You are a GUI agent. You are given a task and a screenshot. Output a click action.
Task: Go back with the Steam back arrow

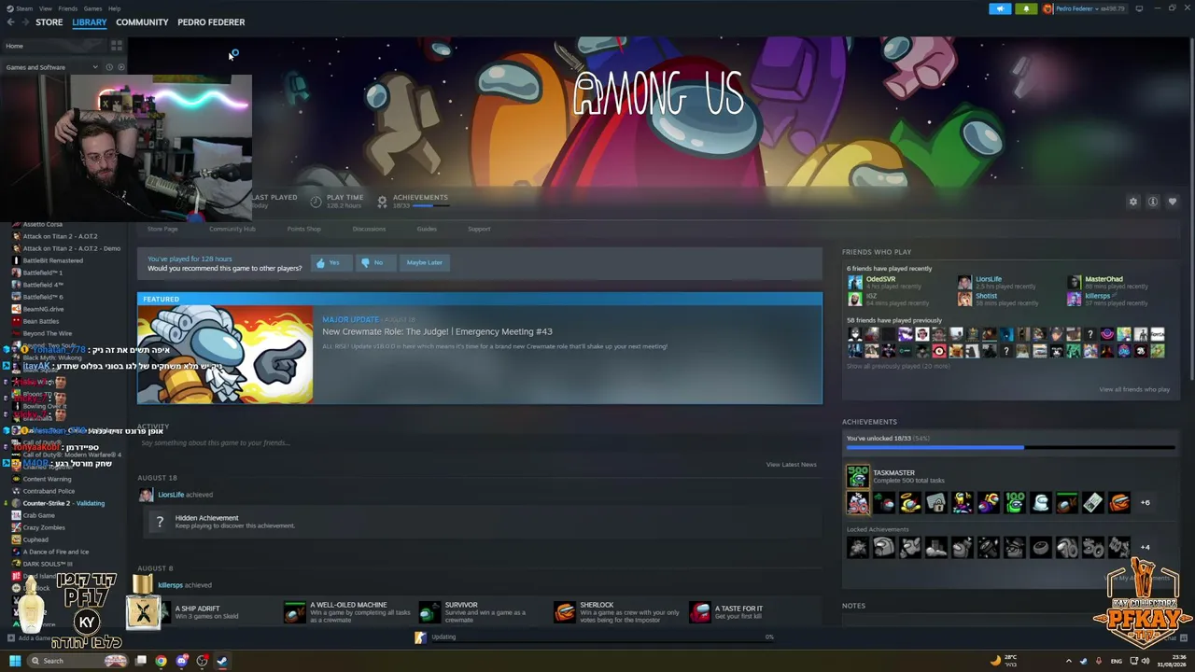click(x=10, y=22)
